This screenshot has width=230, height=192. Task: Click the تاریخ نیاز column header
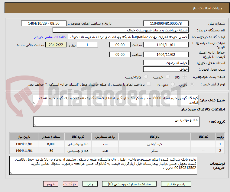pyautogui.click(x=24, y=137)
